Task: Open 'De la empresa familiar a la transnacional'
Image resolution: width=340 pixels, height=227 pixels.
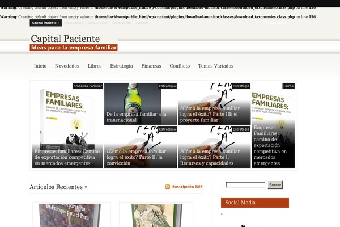Action: pyautogui.click(x=136, y=117)
